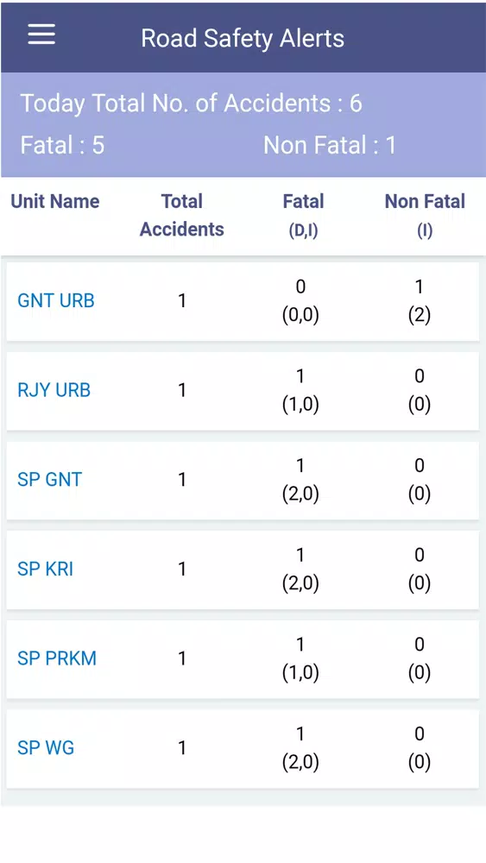This screenshot has height=863, width=486.
Task: View the SP PRKM unit
Action: (x=57, y=658)
